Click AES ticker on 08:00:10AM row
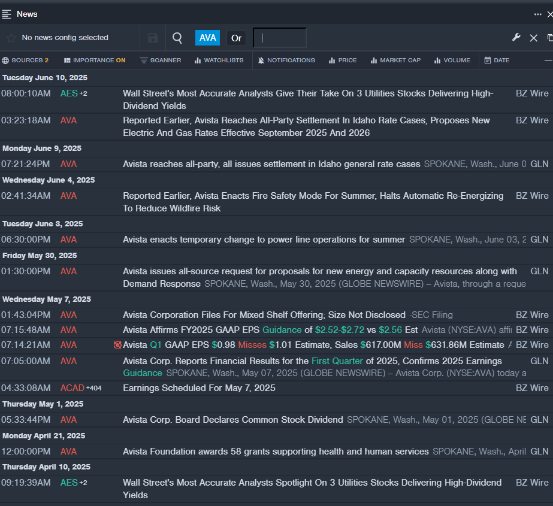 click(69, 93)
